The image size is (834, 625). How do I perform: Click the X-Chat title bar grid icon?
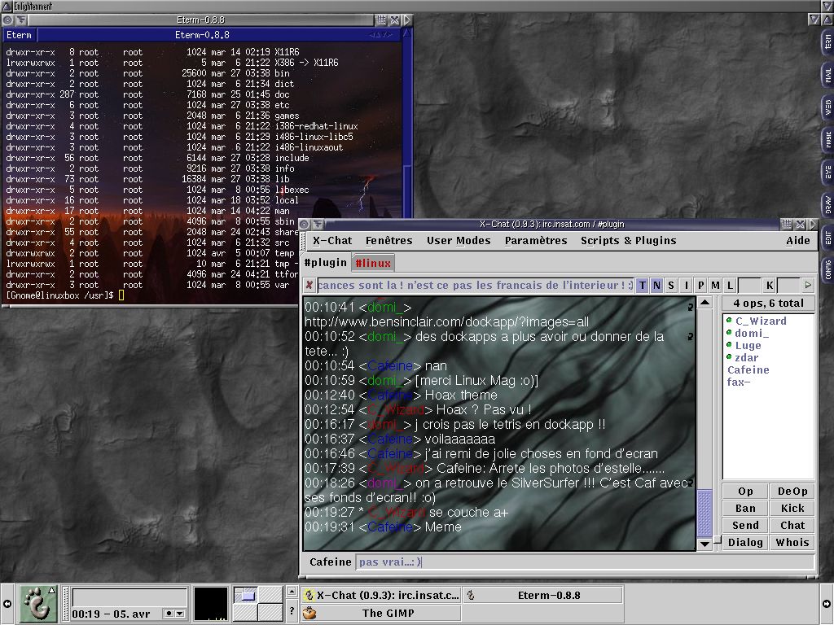(787, 225)
